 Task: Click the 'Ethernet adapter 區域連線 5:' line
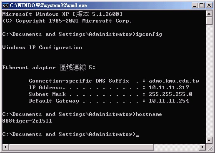pyautogui.click(x=49, y=68)
